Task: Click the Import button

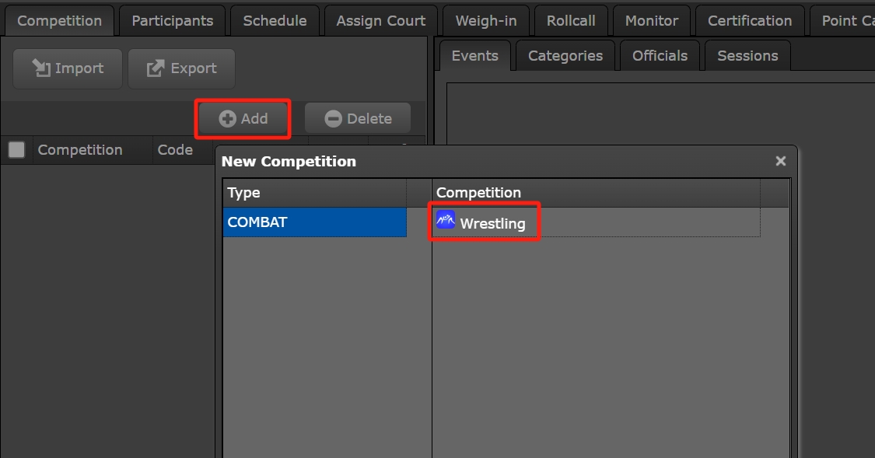Action: click(68, 68)
